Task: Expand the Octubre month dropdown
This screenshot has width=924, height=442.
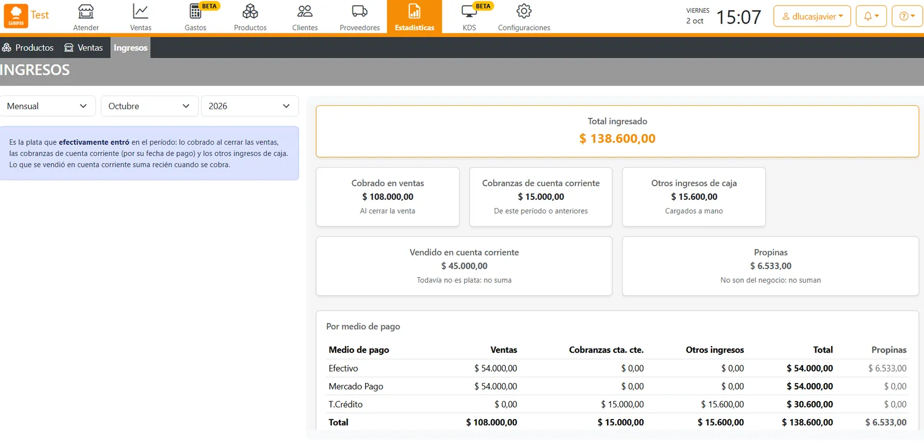Action: click(150, 106)
